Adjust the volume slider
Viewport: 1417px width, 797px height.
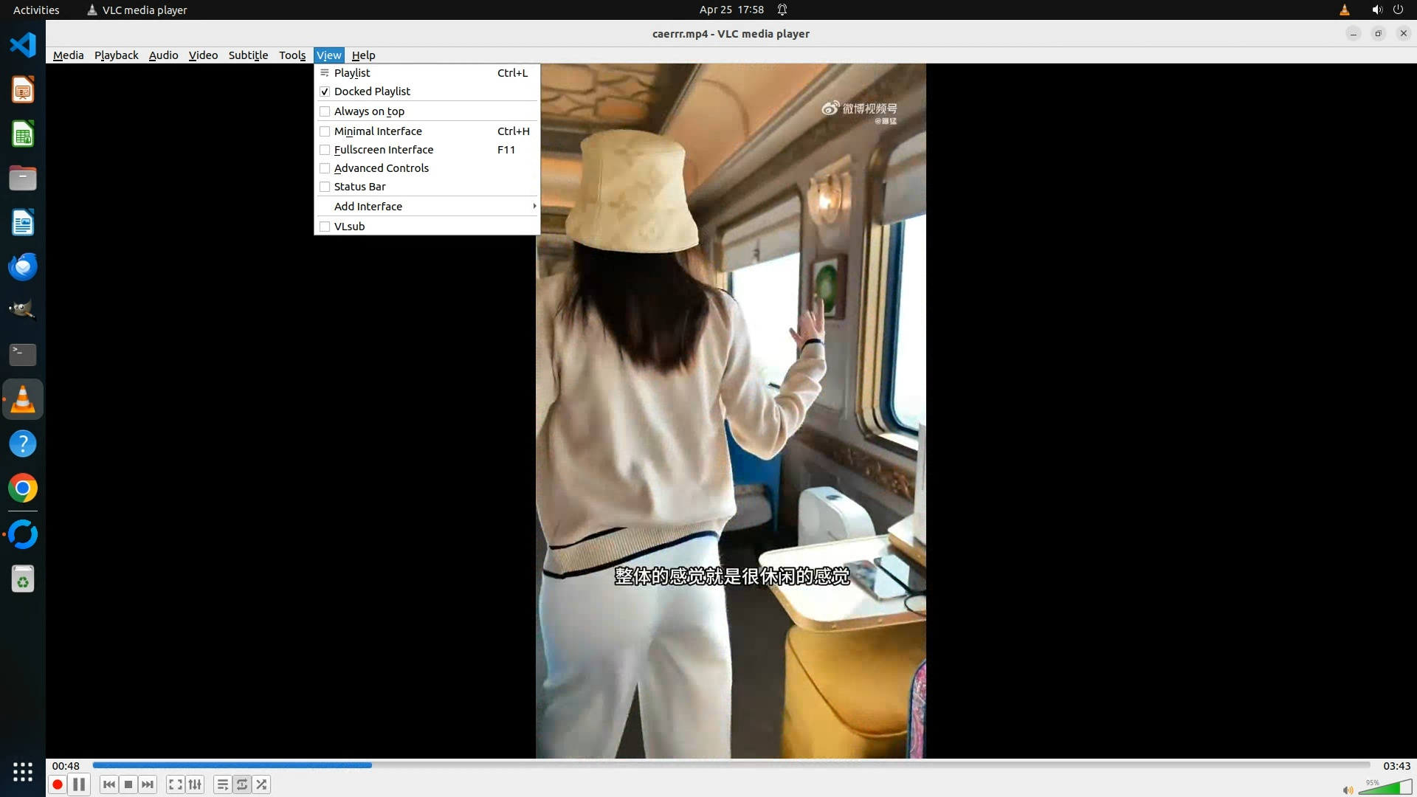(1386, 787)
